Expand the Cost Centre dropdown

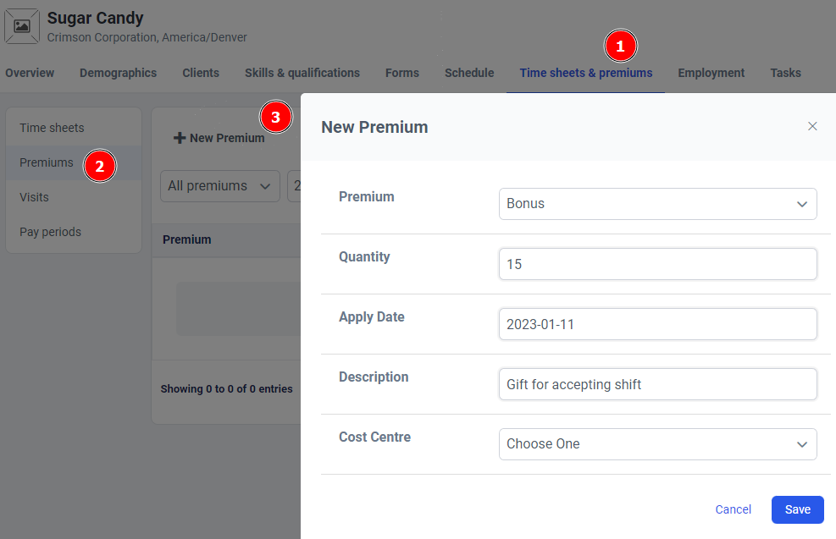pyautogui.click(x=657, y=444)
